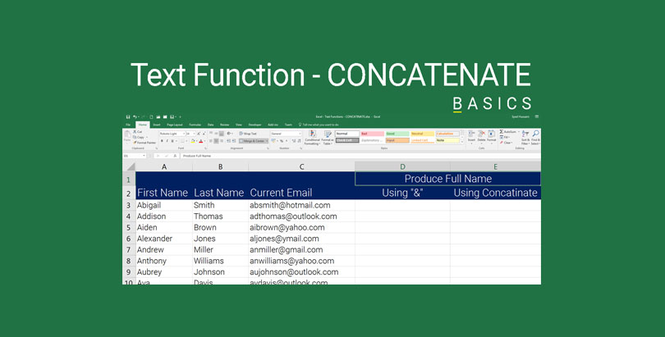Click the Find & Select magnifier icon
This screenshot has height=337, width=665.
(x=535, y=134)
